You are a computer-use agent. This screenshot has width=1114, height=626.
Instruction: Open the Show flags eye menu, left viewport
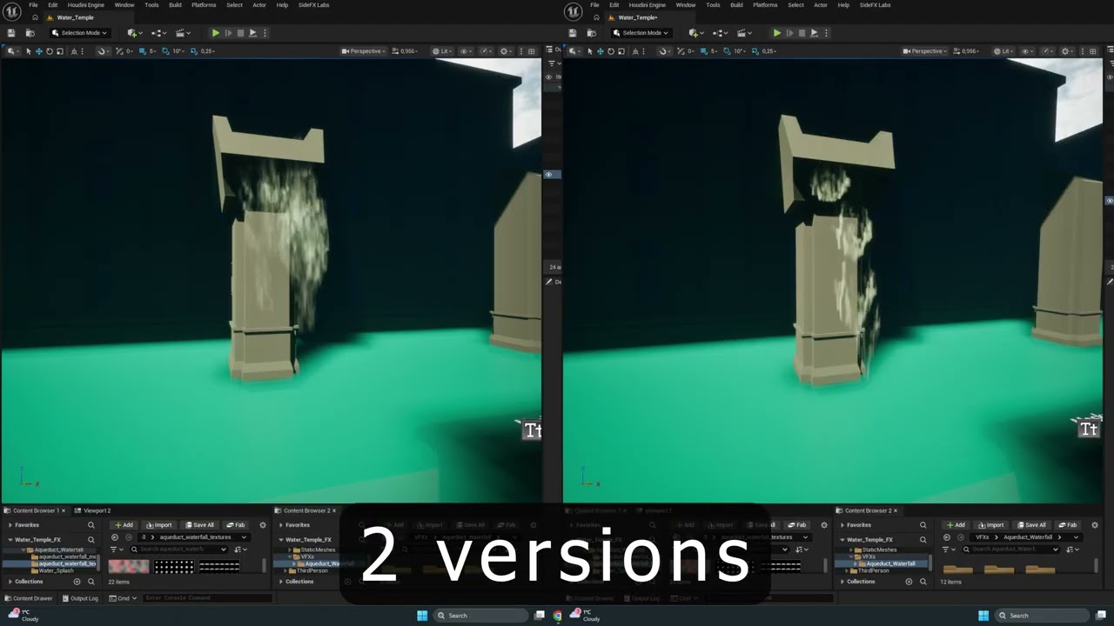point(466,51)
